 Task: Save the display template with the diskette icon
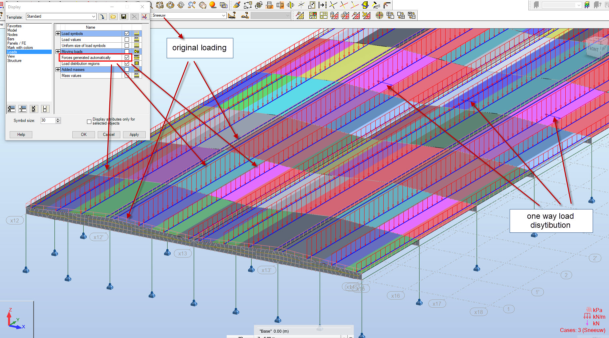point(124,16)
